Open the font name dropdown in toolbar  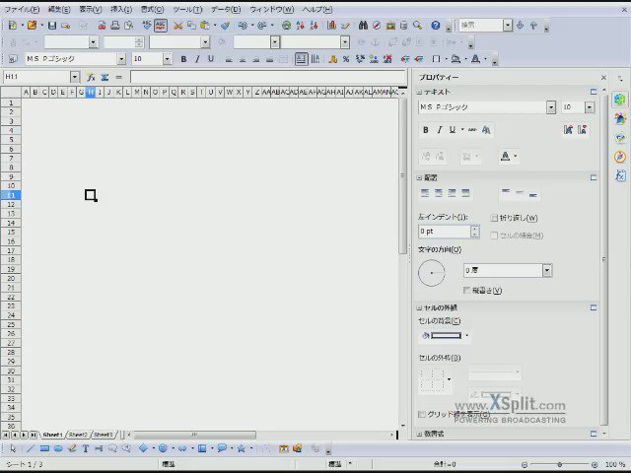[x=121, y=59]
